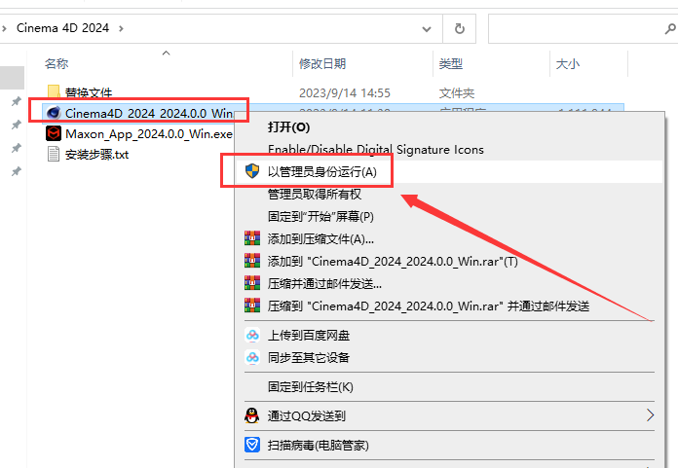Click WinRAR icon beside 压缩到 "Cinema4D_2024_2024.0.0_Win.rar" 并通过邮件发送
Viewport: 678px width, 468px height.
[x=252, y=306]
